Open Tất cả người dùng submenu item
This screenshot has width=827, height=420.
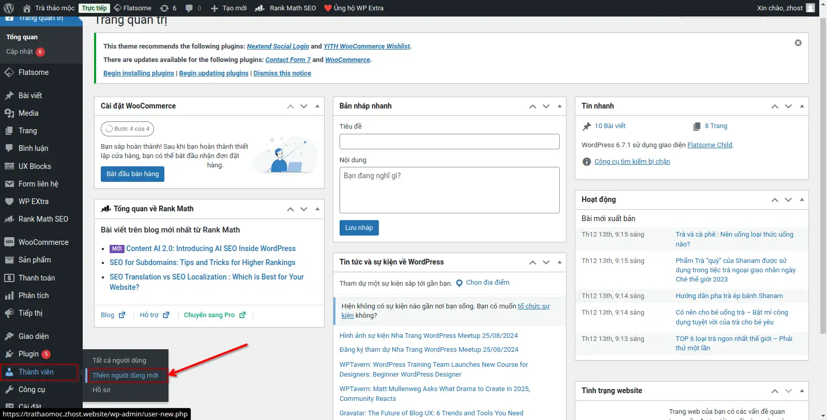(119, 361)
